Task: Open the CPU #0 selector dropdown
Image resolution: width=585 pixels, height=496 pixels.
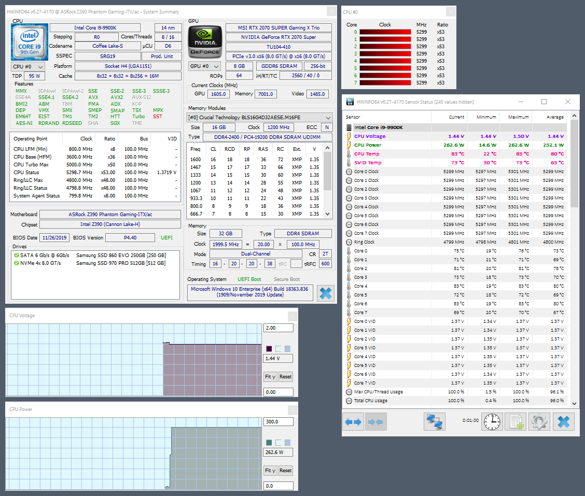Action: [x=27, y=66]
